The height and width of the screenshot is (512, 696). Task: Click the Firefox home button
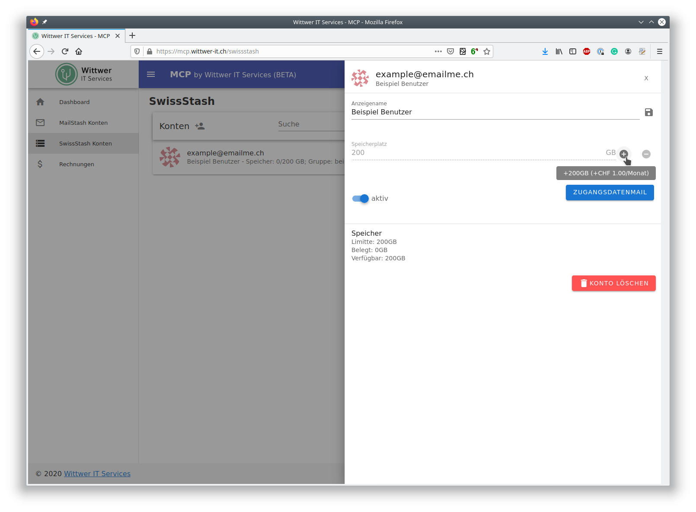click(79, 51)
